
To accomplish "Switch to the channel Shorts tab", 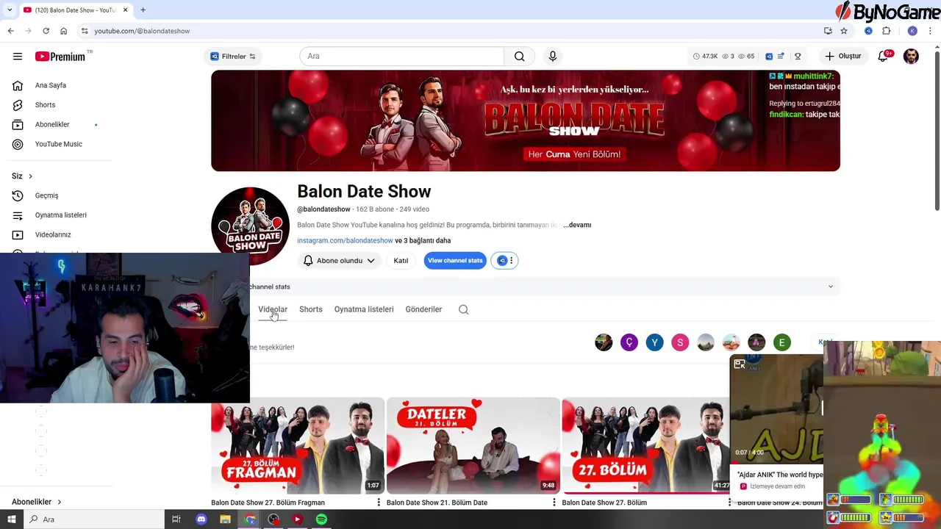I will (310, 309).
